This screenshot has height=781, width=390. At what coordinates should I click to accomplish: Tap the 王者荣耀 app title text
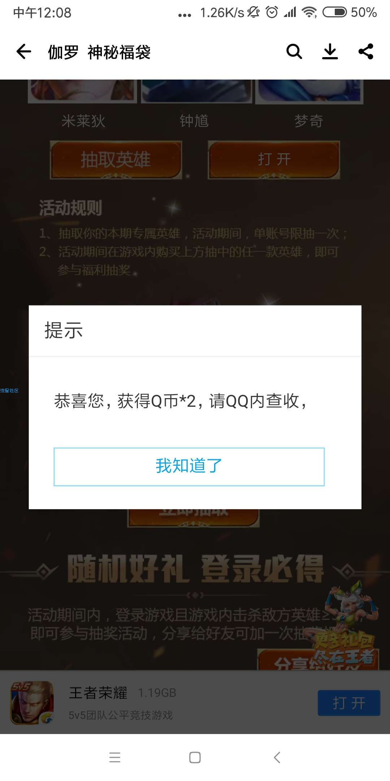click(x=98, y=693)
